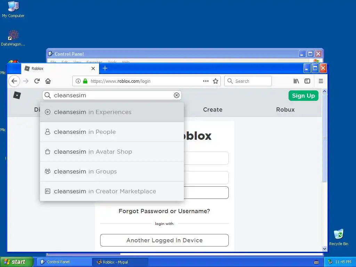Open the browser hamburger menu
356x267 pixels.
(x=321, y=81)
